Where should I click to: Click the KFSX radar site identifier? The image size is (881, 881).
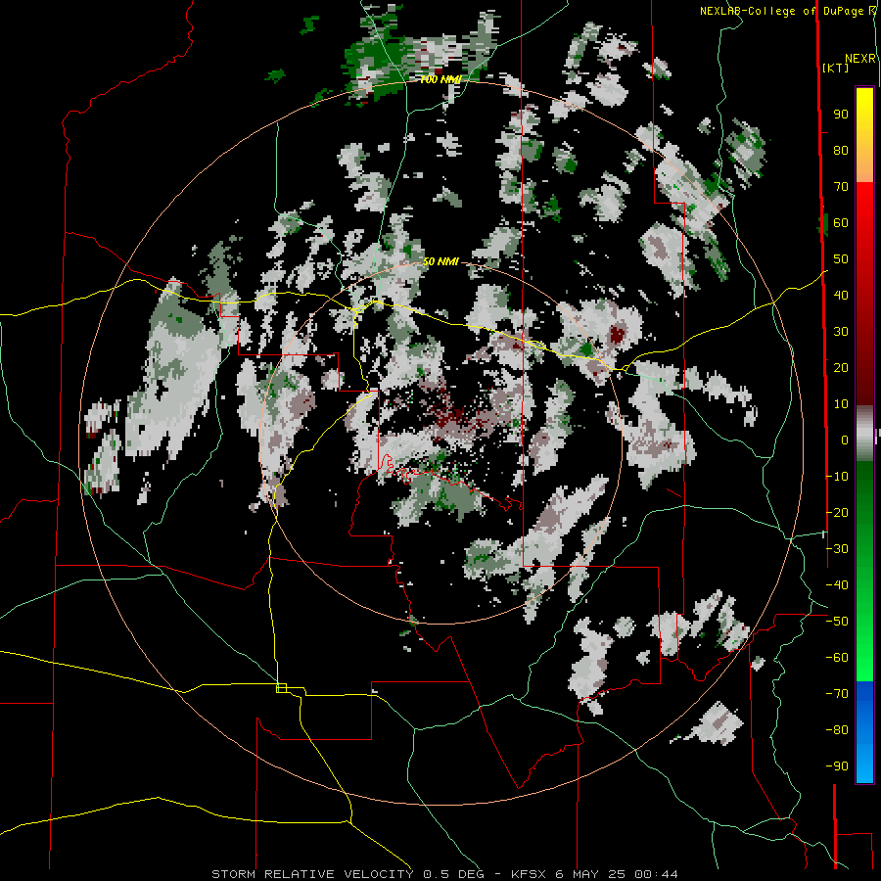[x=530, y=874]
